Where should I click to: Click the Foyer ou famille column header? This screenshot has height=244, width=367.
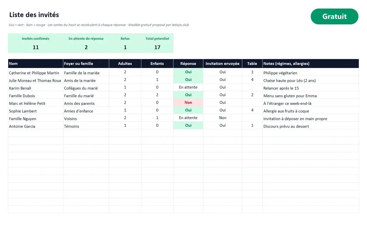pos(86,63)
